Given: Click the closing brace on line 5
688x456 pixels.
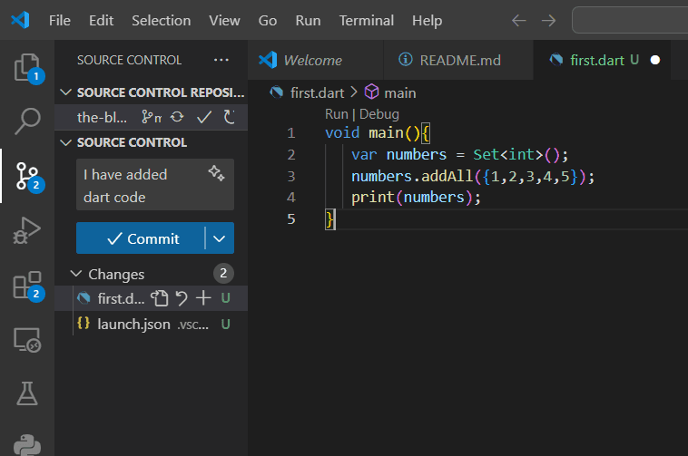Looking at the screenshot, I should click(x=329, y=219).
